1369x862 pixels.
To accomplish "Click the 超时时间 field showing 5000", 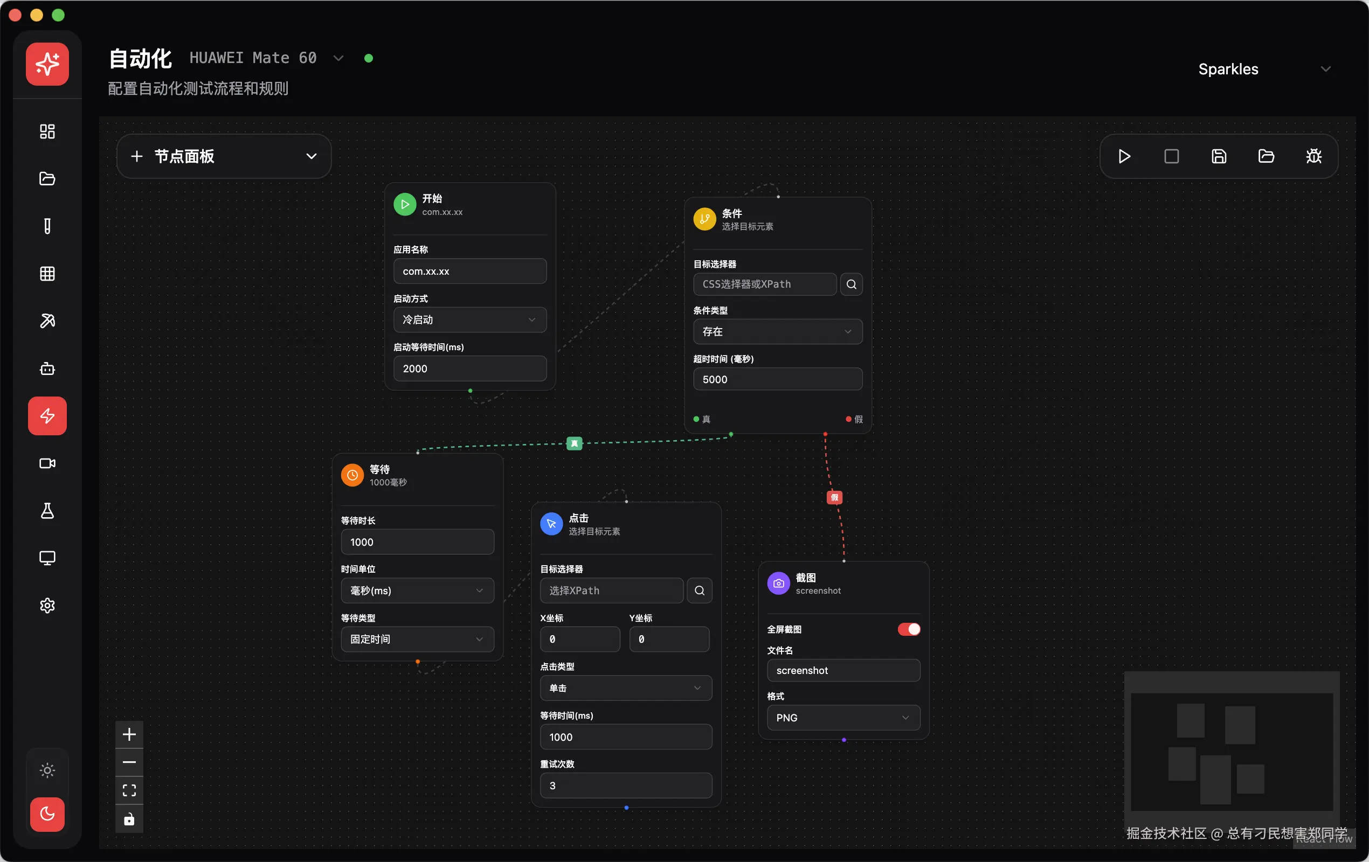I will pyautogui.click(x=777, y=379).
